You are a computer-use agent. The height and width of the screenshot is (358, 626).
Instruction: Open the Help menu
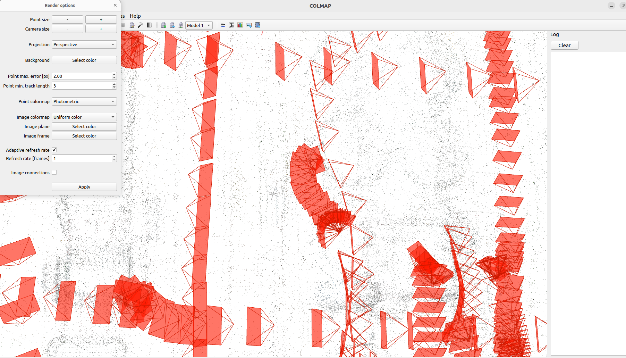point(135,16)
